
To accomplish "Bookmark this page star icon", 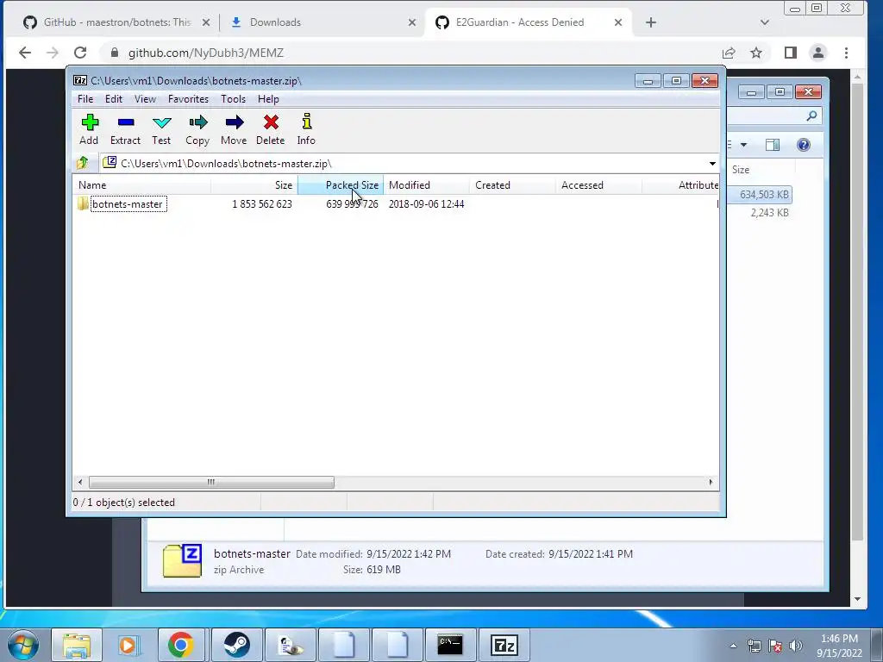I will pyautogui.click(x=756, y=53).
